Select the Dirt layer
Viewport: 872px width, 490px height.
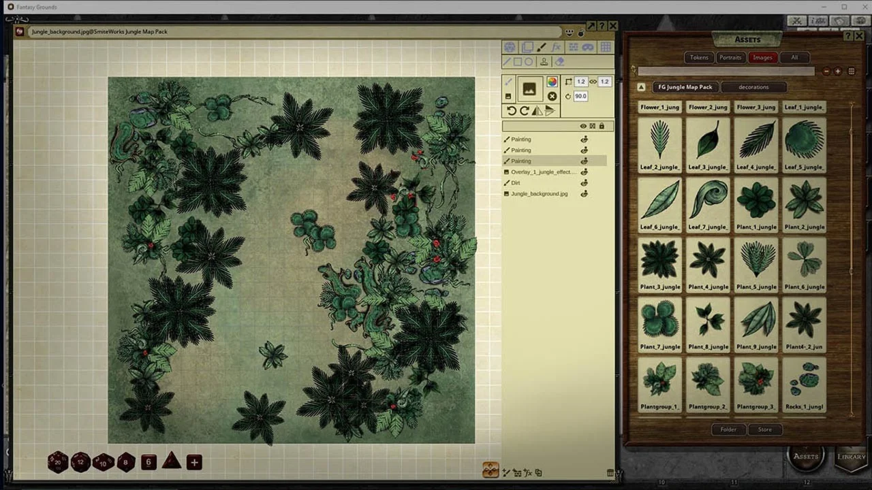pos(555,183)
